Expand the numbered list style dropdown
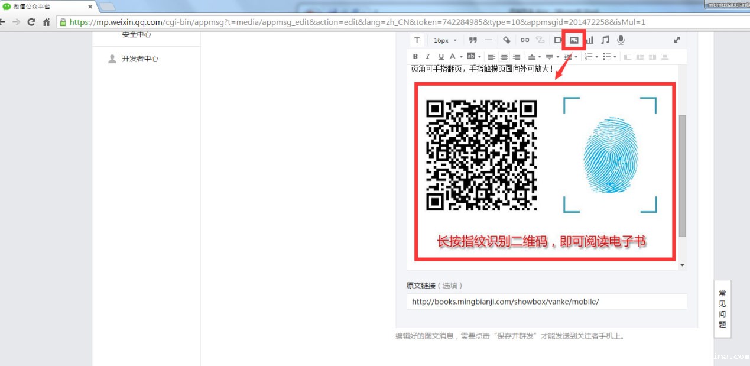Viewport: 750px width, 366px height. 597,57
